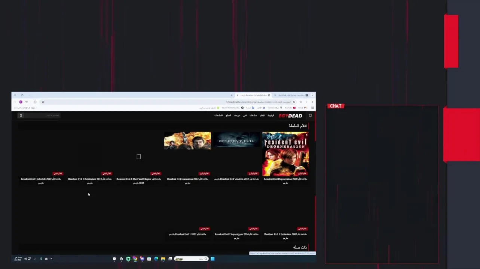
Task: Open a new tab with plus button
Action: [232, 95]
